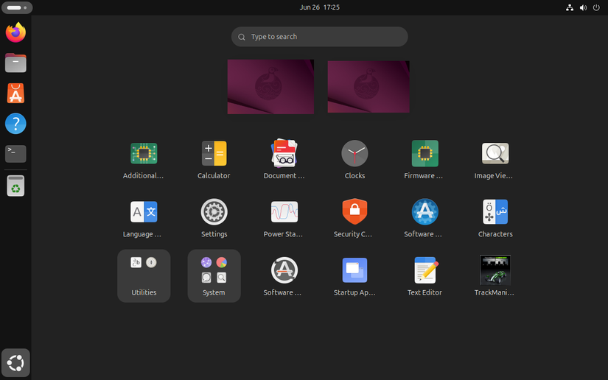
Task: Open Files manager from the dock
Action: pyautogui.click(x=15, y=63)
